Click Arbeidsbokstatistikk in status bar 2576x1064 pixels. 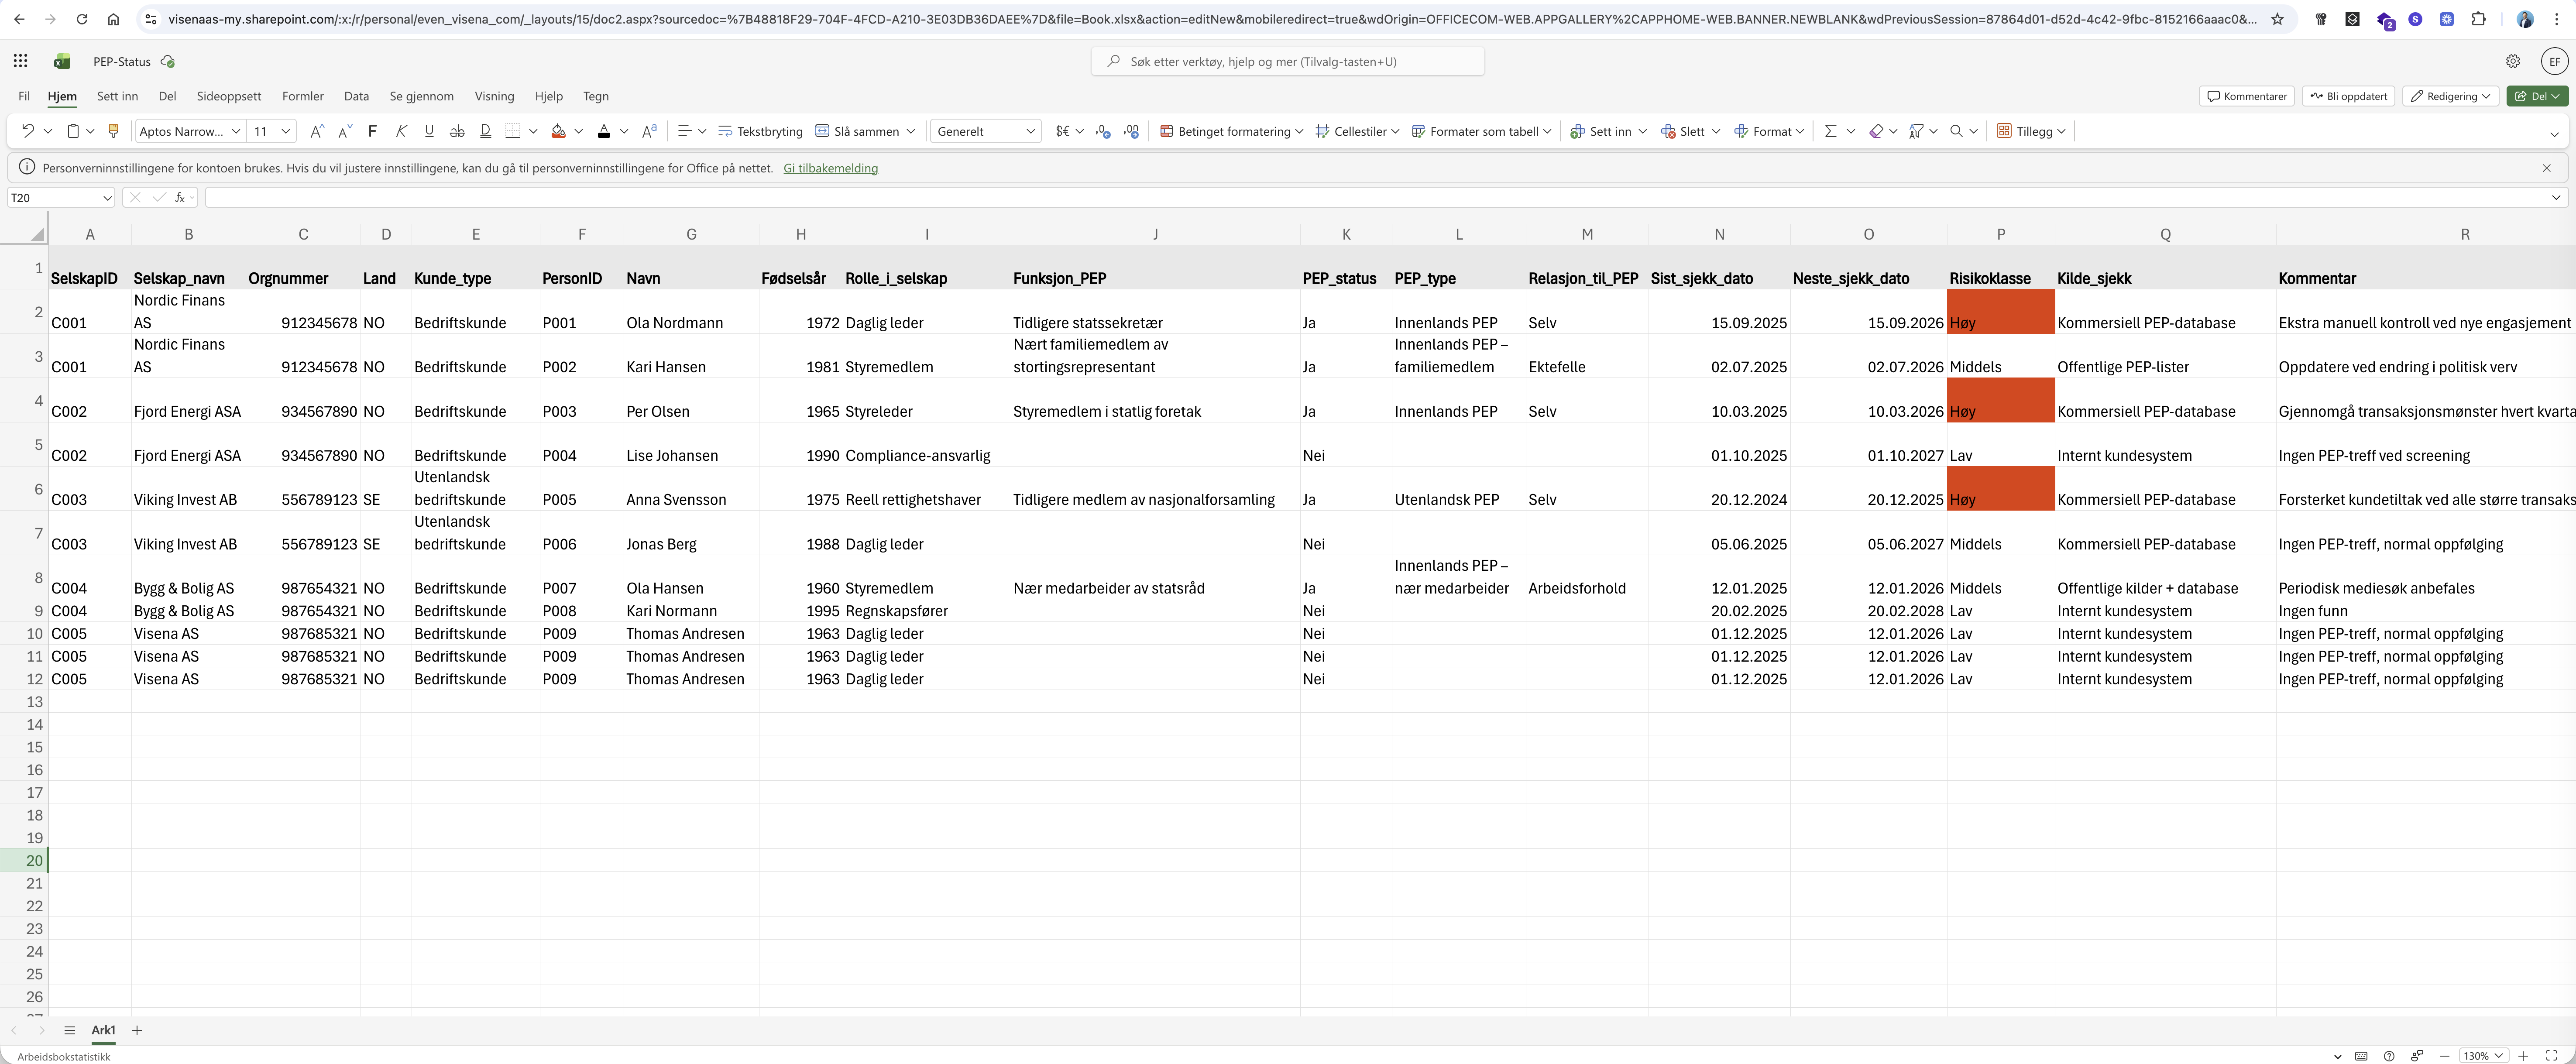(x=64, y=1056)
